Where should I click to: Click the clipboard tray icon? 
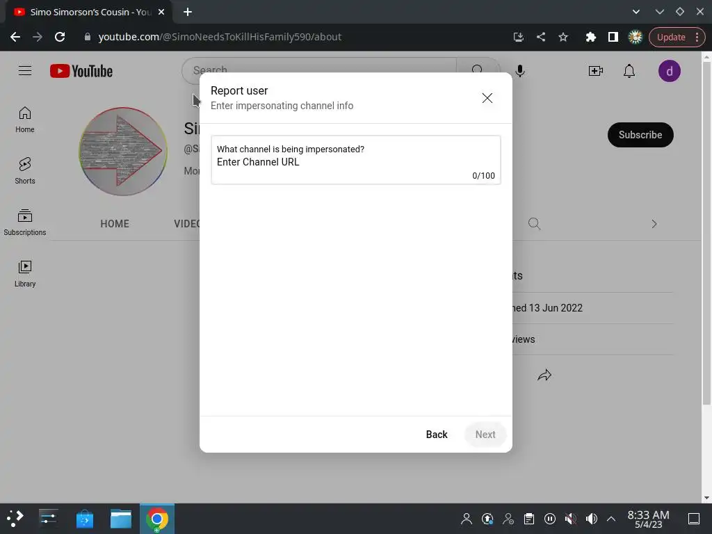529,519
